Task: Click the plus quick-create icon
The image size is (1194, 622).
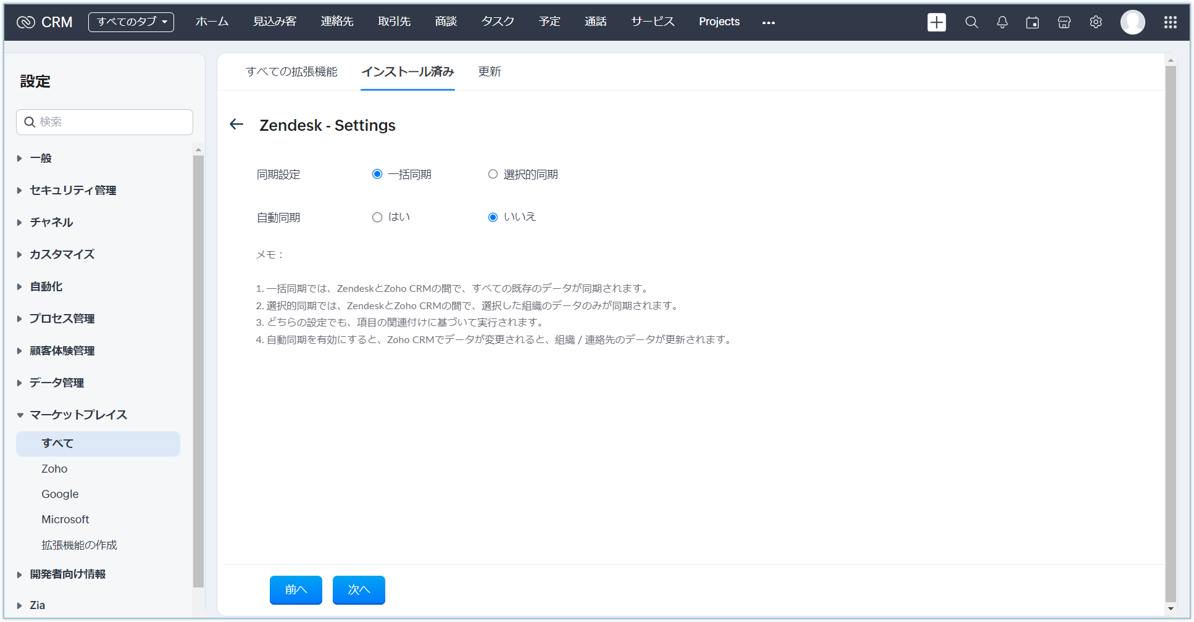Action: (936, 22)
